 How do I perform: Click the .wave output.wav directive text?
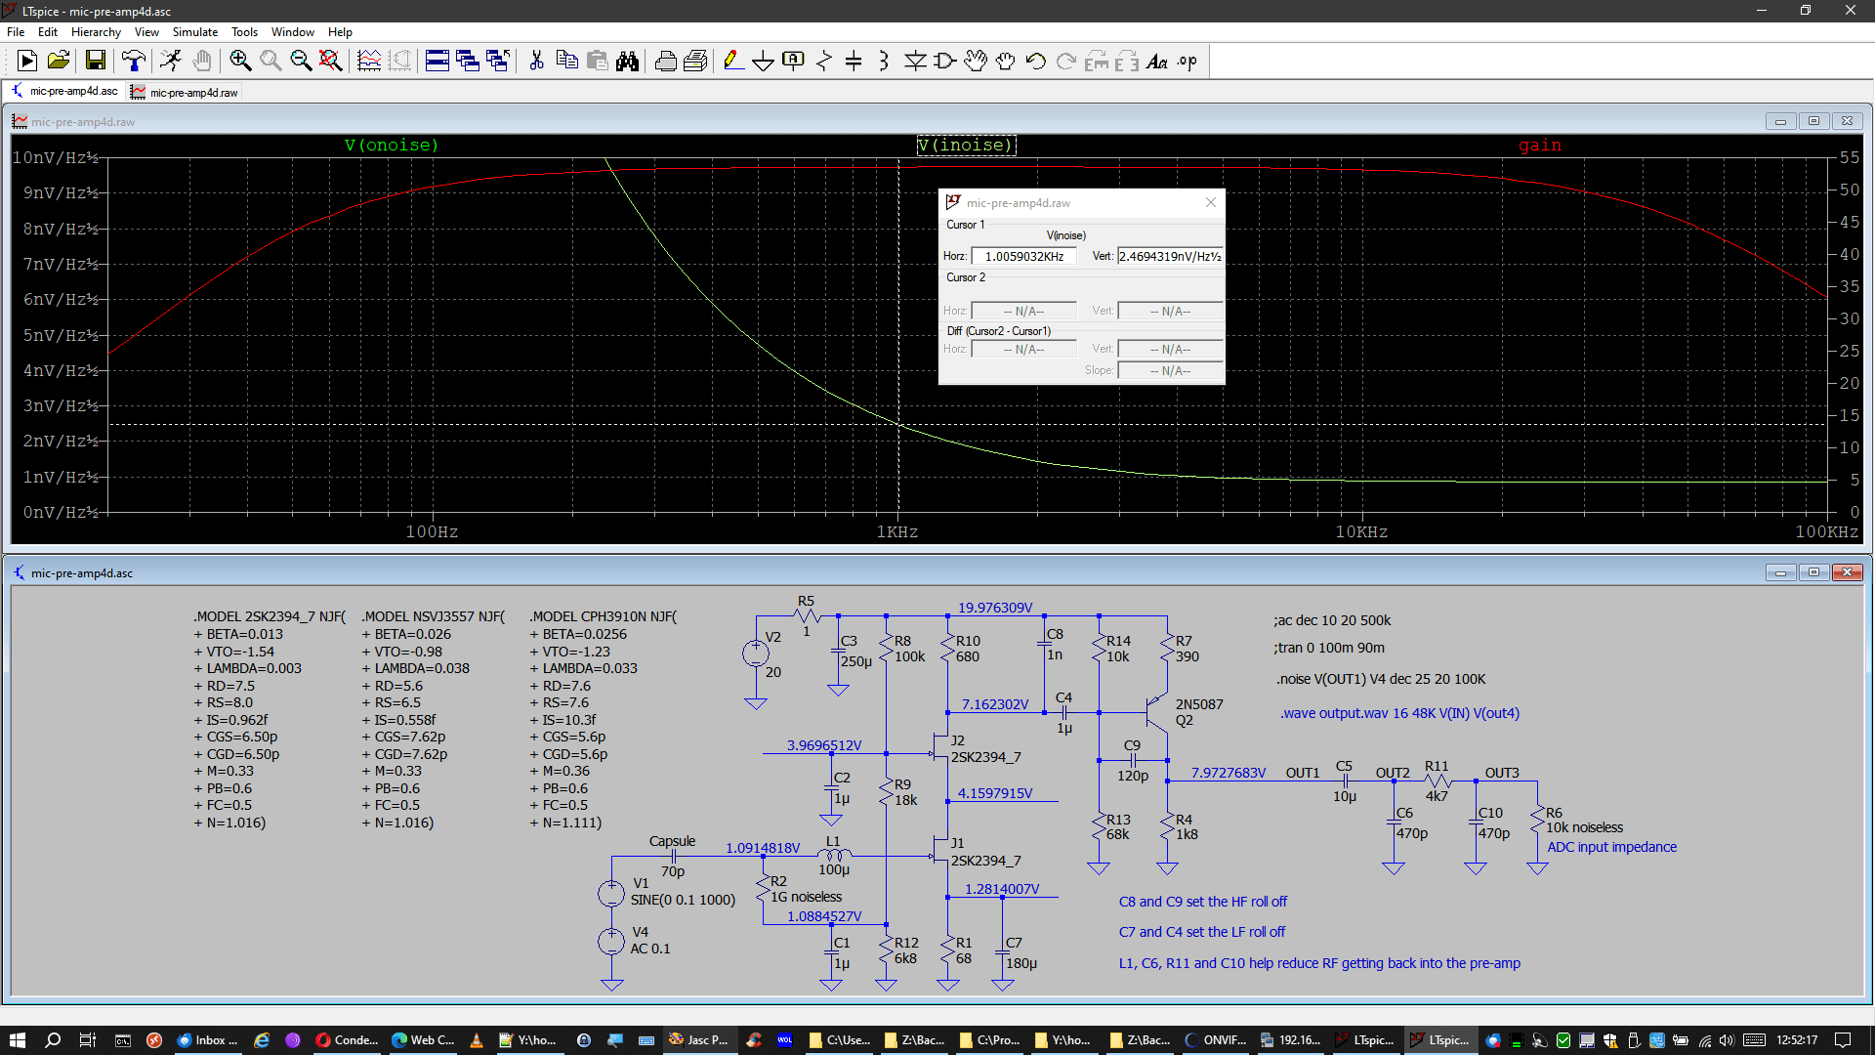(x=1399, y=713)
